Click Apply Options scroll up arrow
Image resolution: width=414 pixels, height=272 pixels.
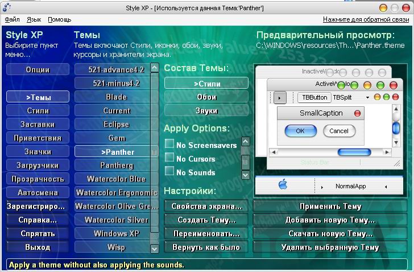[x=246, y=142]
